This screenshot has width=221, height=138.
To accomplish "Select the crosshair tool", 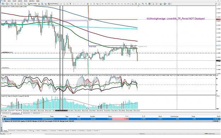I will point(74,4).
